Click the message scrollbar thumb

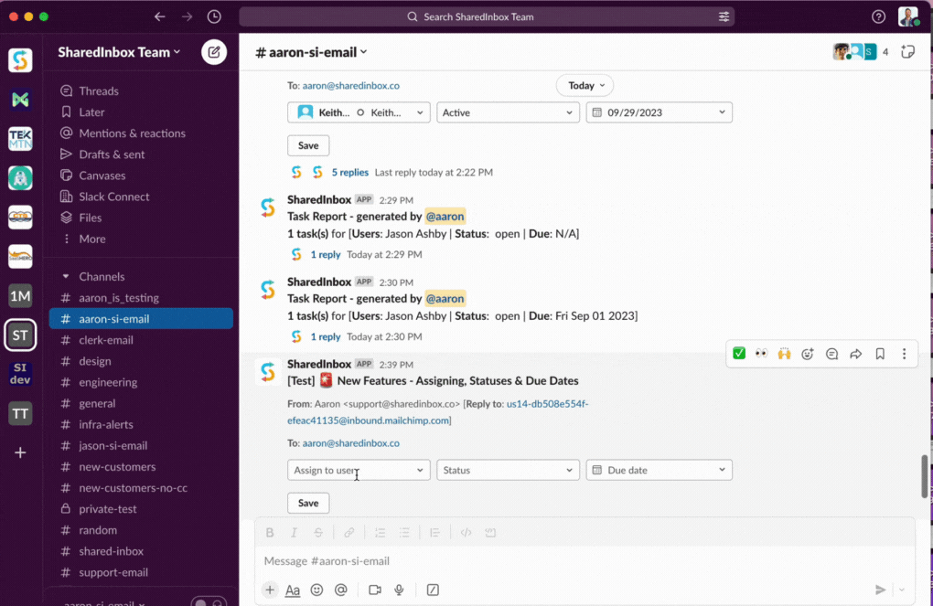(x=924, y=476)
